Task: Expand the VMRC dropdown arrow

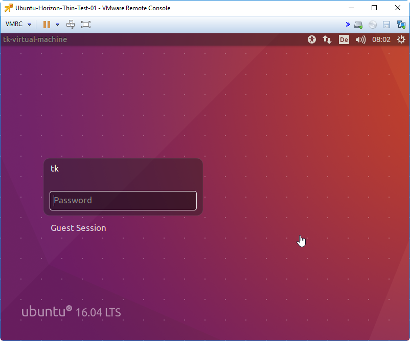Action: coord(29,25)
